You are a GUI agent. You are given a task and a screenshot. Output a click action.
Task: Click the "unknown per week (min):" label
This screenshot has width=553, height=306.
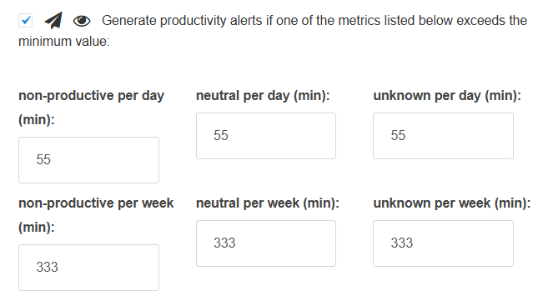tap(452, 203)
